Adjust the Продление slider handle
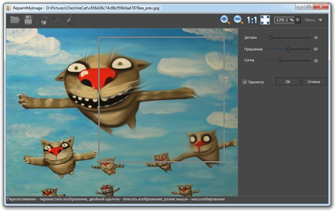335x211 pixels. pyautogui.click(x=288, y=49)
